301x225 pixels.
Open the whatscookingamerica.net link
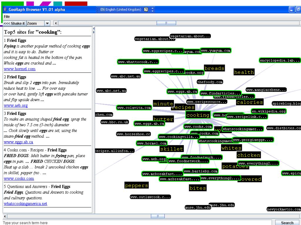pyautogui.click(x=25, y=204)
